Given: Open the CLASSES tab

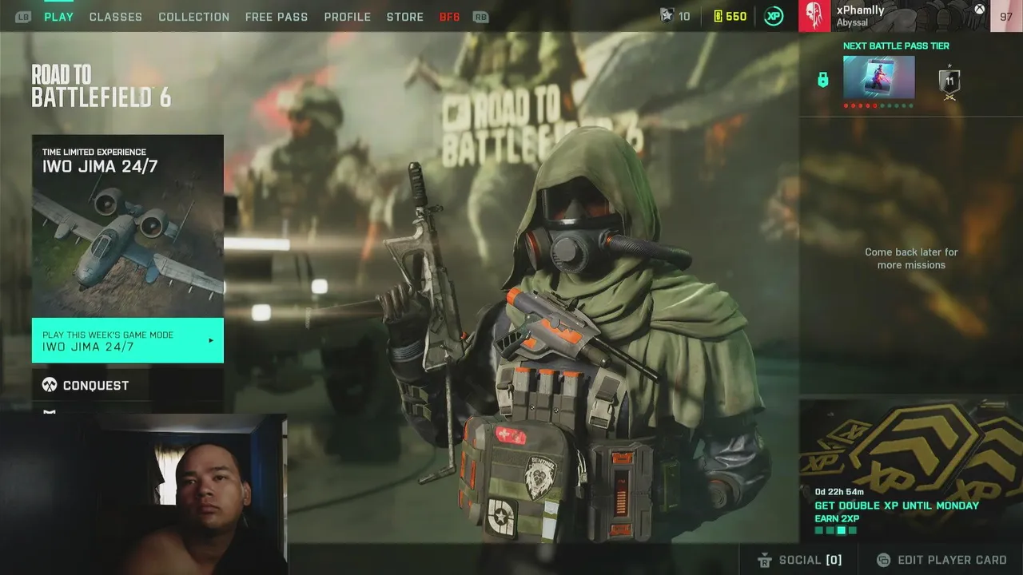Looking at the screenshot, I should (x=116, y=17).
